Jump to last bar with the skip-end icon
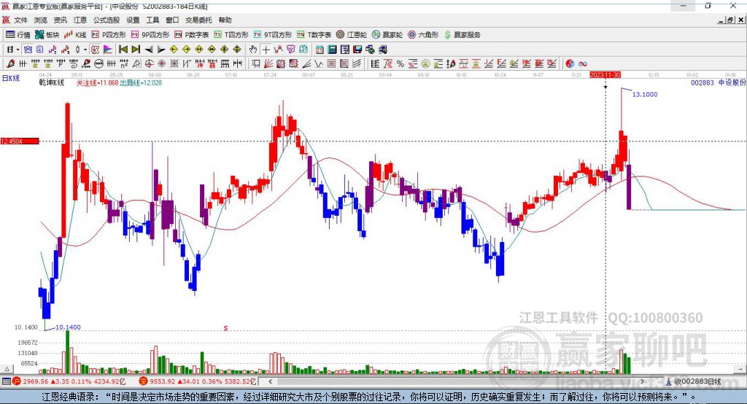747x404 pixels. point(136,50)
